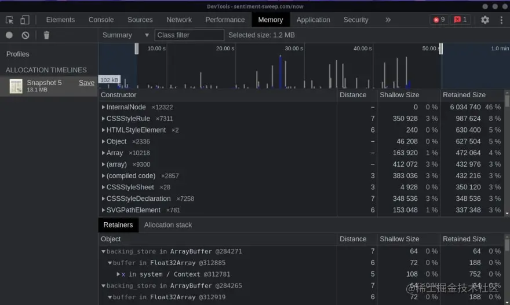
Task: Click the 102 kB timeline scale label
Action: [110, 80]
